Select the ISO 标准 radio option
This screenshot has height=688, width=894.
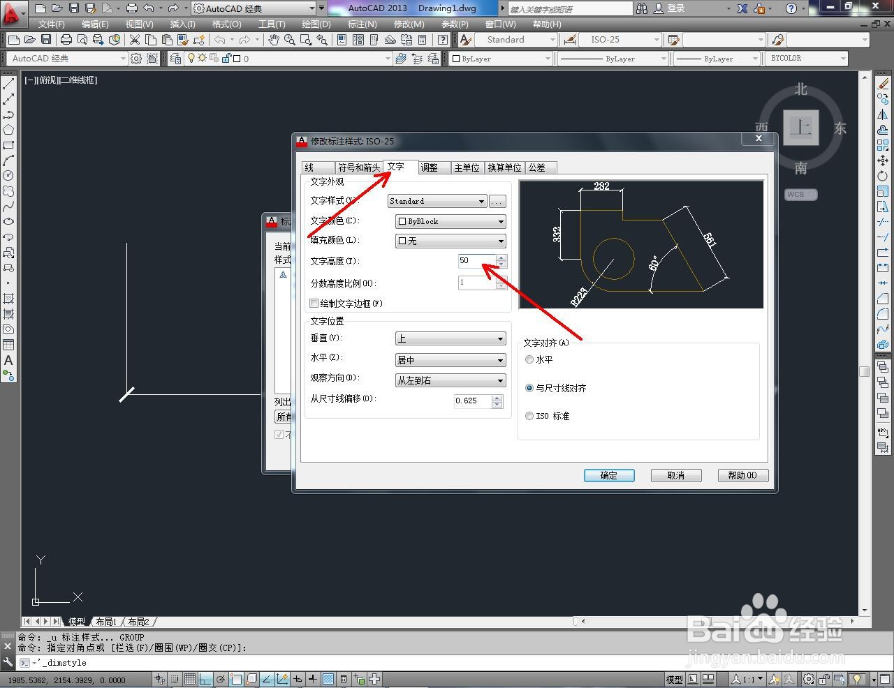(x=529, y=416)
